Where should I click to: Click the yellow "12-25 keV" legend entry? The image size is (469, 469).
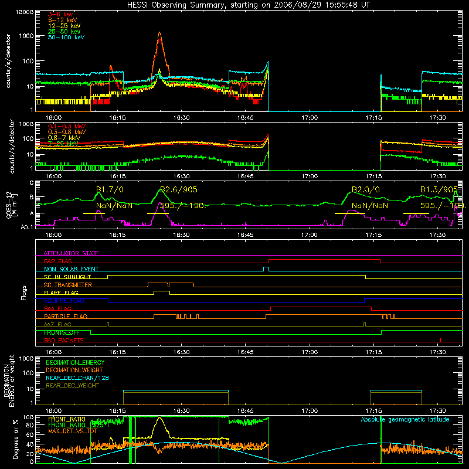click(64, 26)
